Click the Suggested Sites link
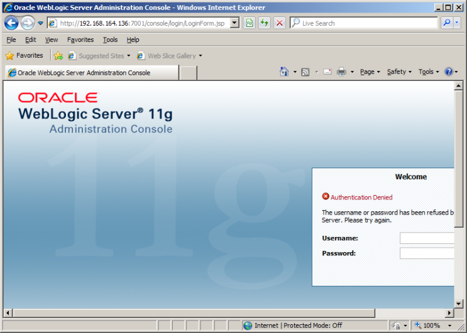The image size is (467, 333). pos(101,56)
